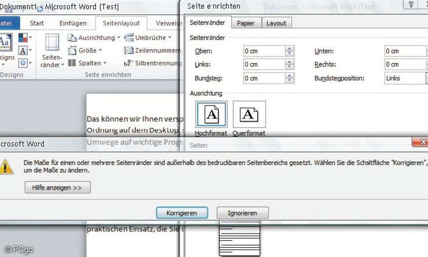Viewport: 428px width, 257px height.
Task: Decrease the Bundsteg value with down arrow
Action: point(290,81)
